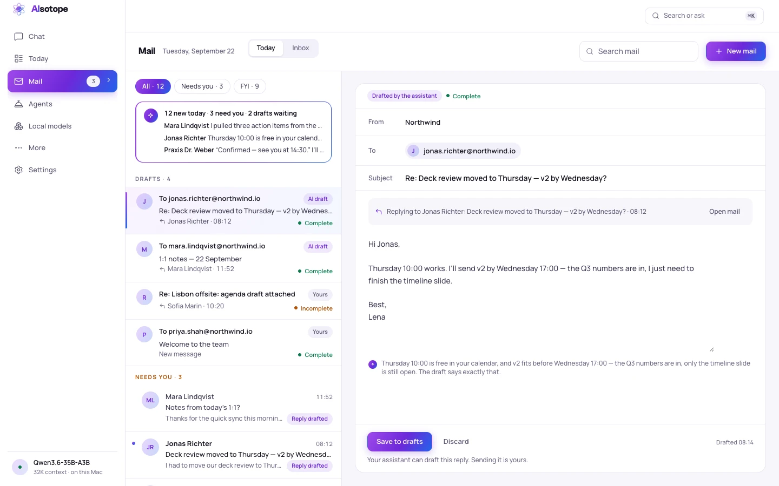Screen dimensions: 779x486
Task: Click the Search or ask field
Action: pos(704,16)
